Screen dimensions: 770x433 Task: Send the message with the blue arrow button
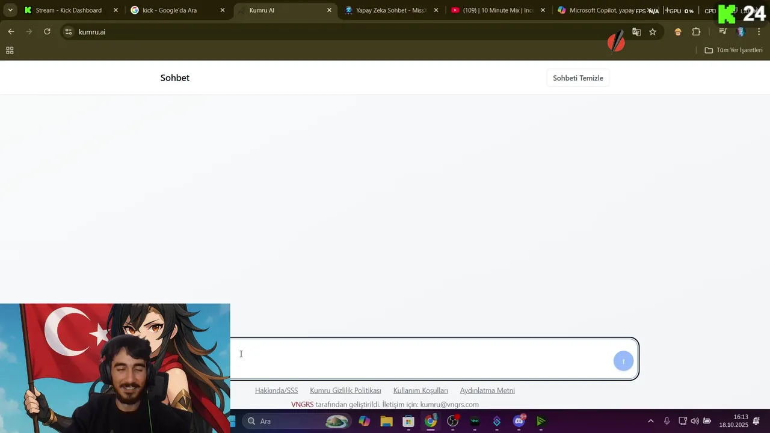coord(623,361)
